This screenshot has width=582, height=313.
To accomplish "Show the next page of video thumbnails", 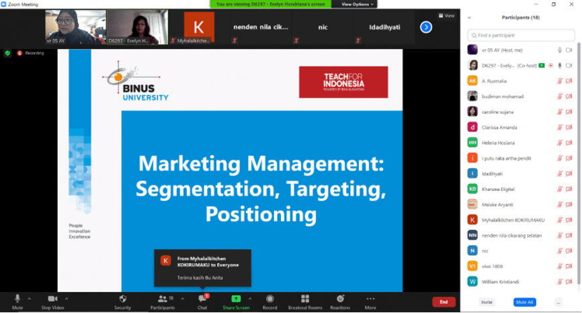I will (426, 27).
